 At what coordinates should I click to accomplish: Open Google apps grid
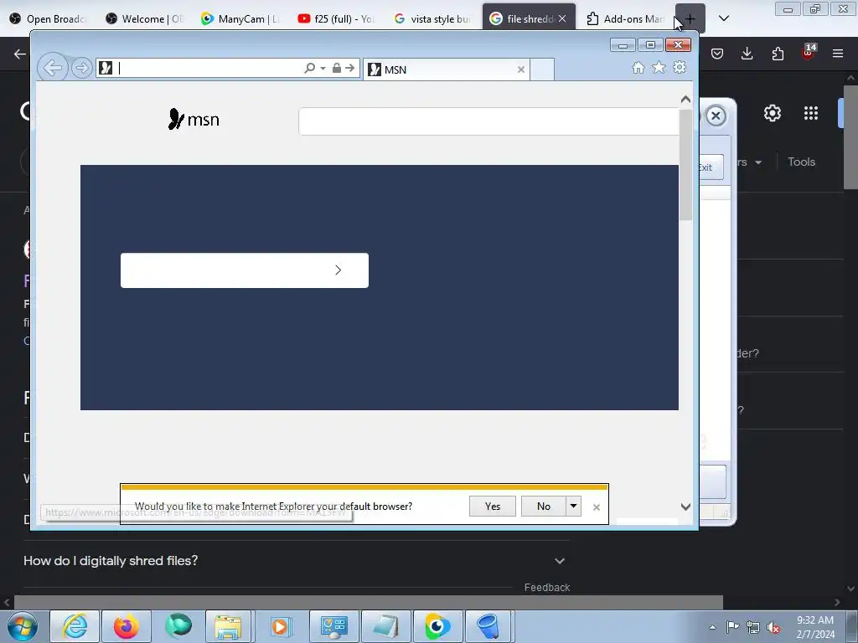tap(811, 113)
